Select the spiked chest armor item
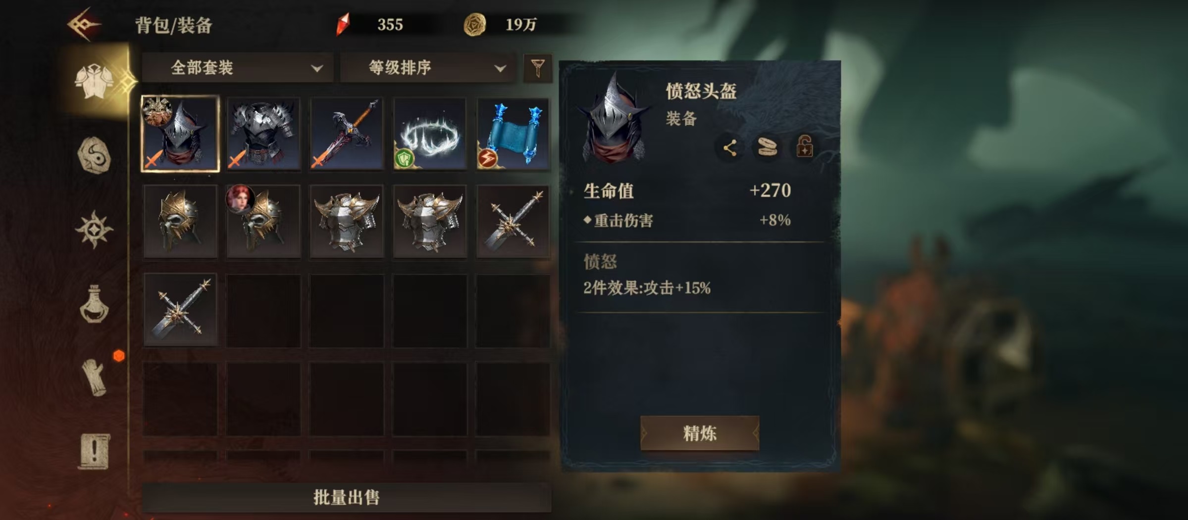The height and width of the screenshot is (520, 1188). click(263, 134)
